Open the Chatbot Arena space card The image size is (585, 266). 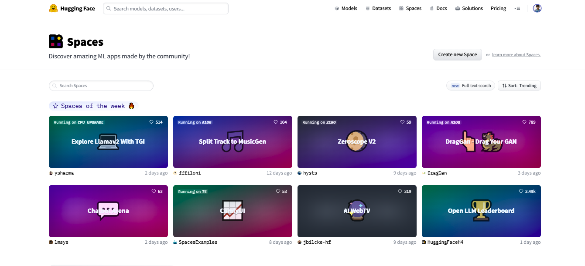pos(108,211)
